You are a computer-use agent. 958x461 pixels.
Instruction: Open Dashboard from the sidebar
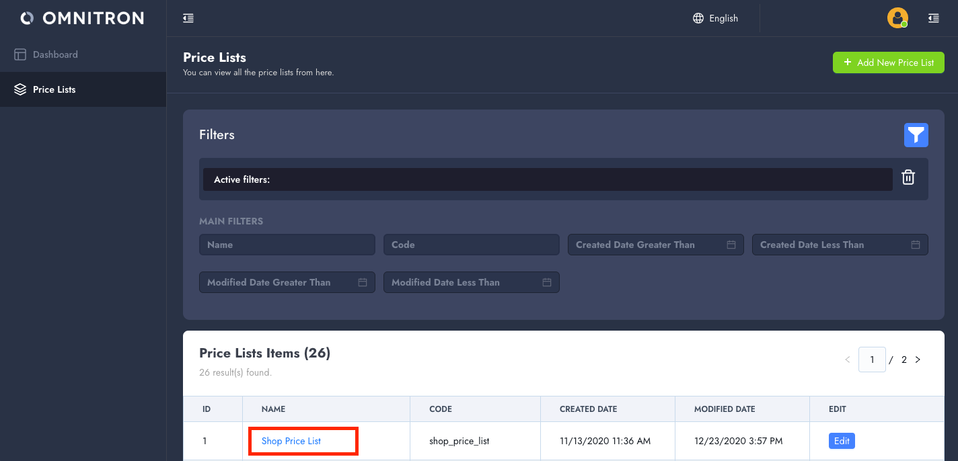pyautogui.click(x=55, y=54)
